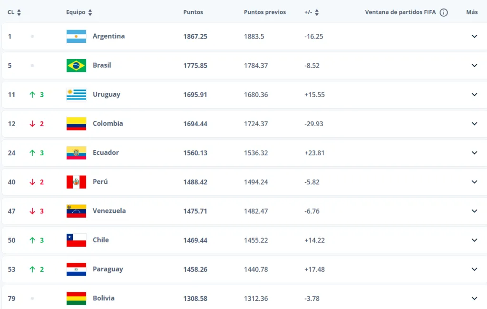The width and height of the screenshot is (487, 309).
Task: Click the Brasil flag icon
Action: pos(76,65)
